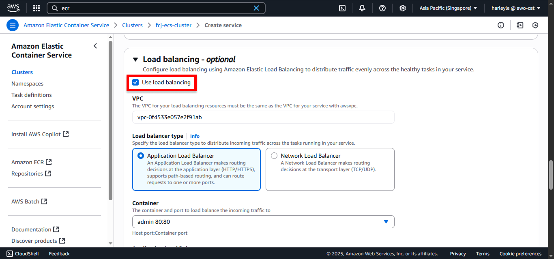Image resolution: width=554 pixels, height=259 pixels.
Task: Open Cookie preferences in footer
Action: tap(520, 254)
